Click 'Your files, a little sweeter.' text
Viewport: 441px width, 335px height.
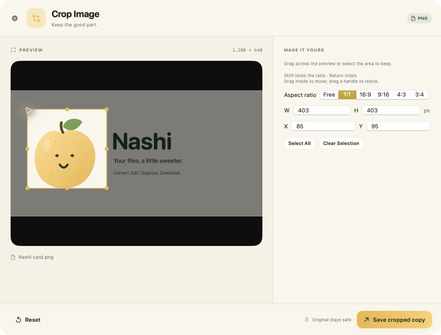click(x=148, y=161)
